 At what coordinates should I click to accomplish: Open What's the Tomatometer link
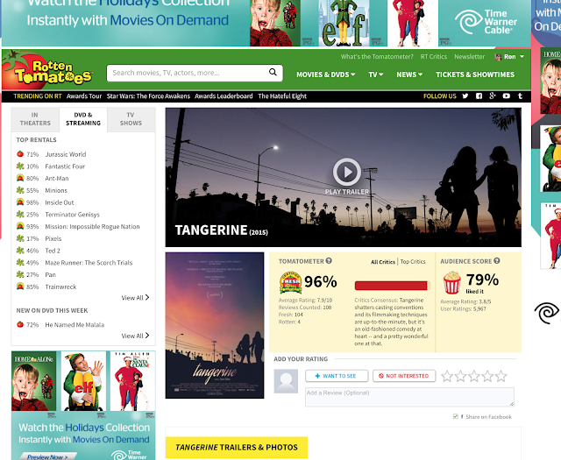[x=377, y=57]
